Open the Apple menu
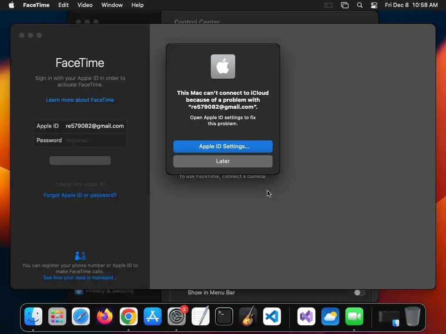 tap(11, 5)
